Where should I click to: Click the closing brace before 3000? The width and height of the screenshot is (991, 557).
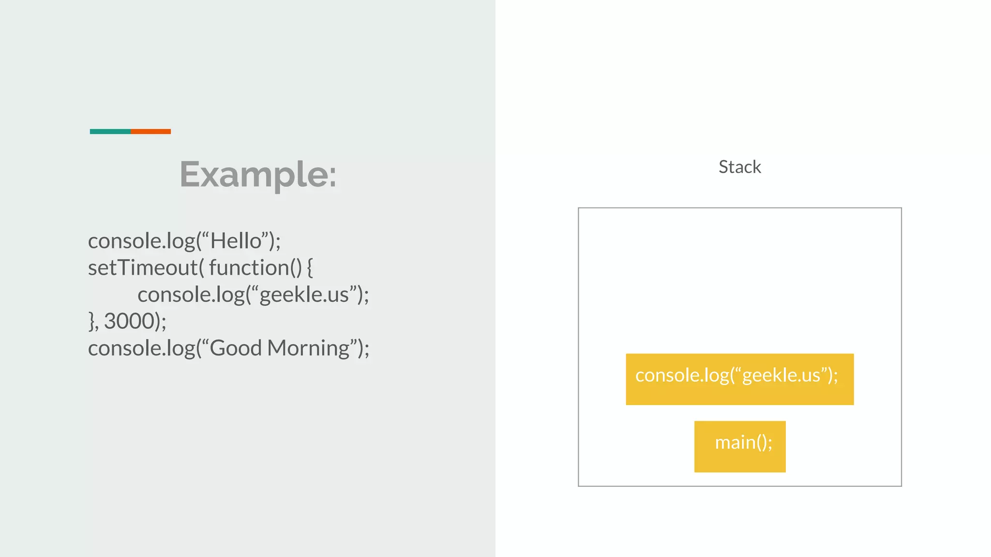(x=91, y=321)
